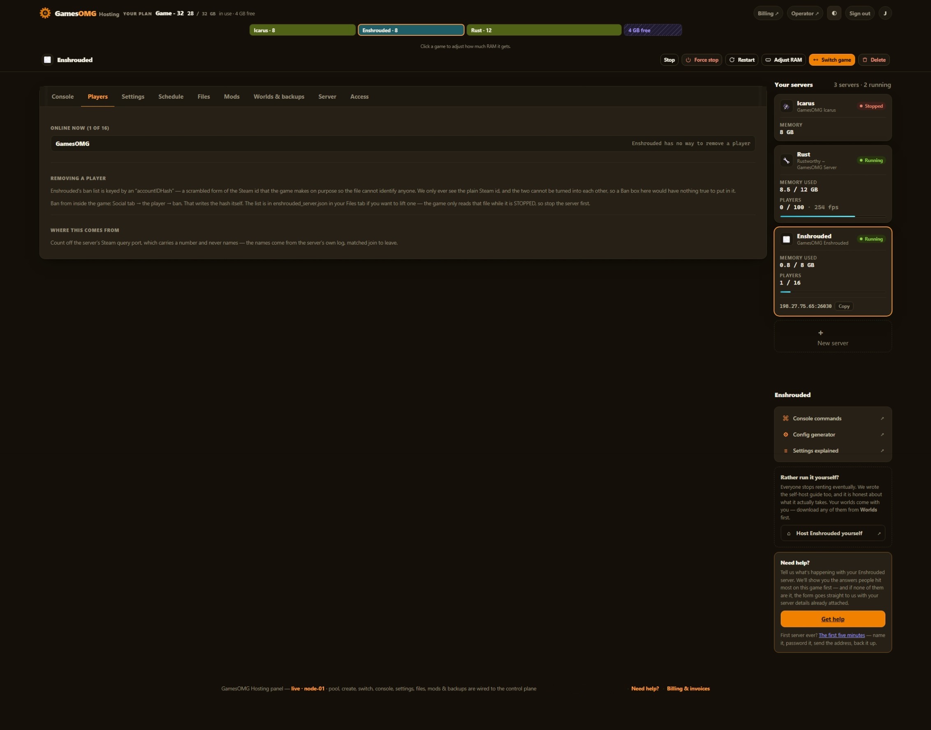
Task: Click the home icon on Host Enshrouded yourself
Action: pos(789,534)
